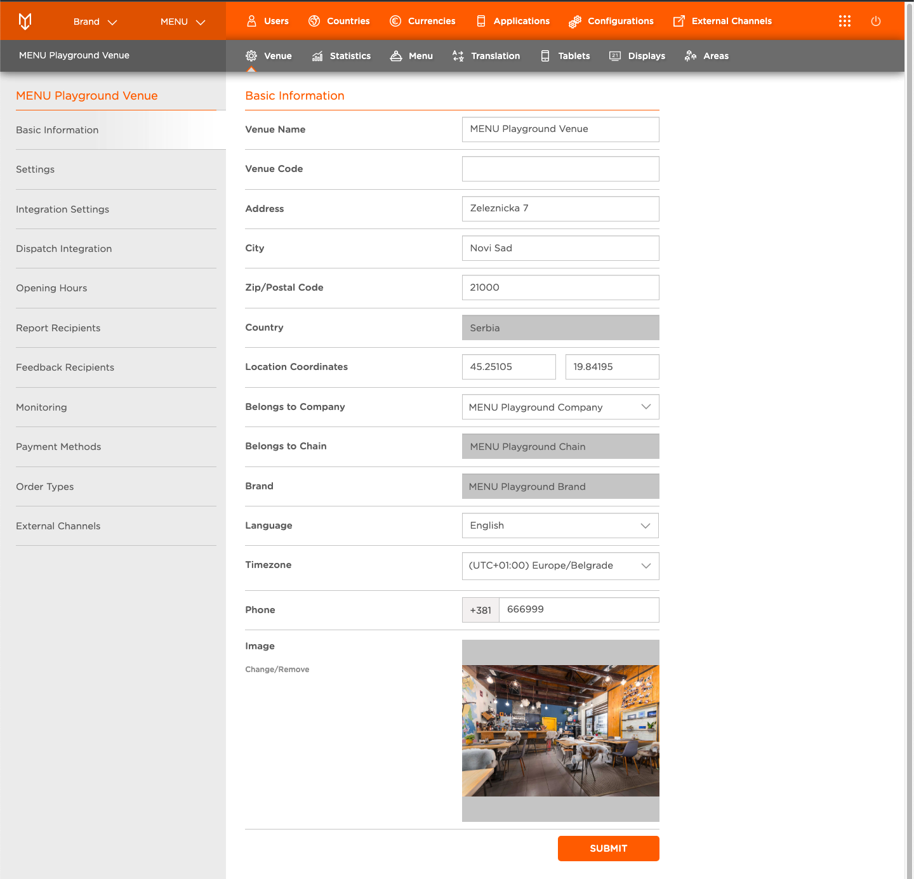914x879 pixels.
Task: Open Order Types in sidebar
Action: [x=116, y=487]
